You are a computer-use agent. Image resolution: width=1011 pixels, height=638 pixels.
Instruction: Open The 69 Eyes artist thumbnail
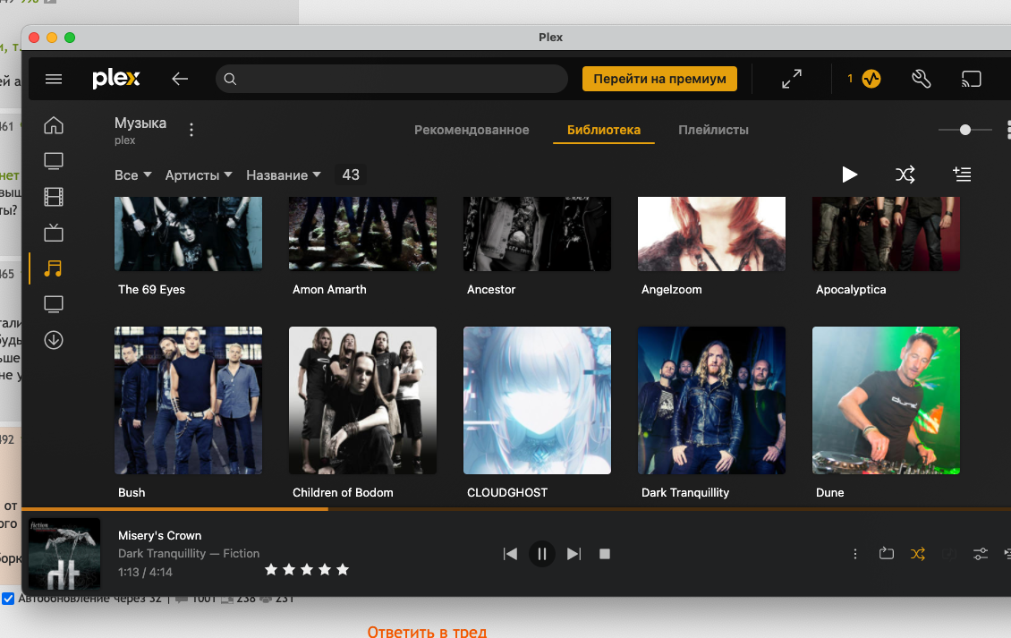(x=188, y=234)
